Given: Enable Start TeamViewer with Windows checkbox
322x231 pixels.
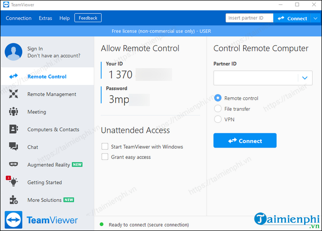Looking at the screenshot, I should click(105, 147).
